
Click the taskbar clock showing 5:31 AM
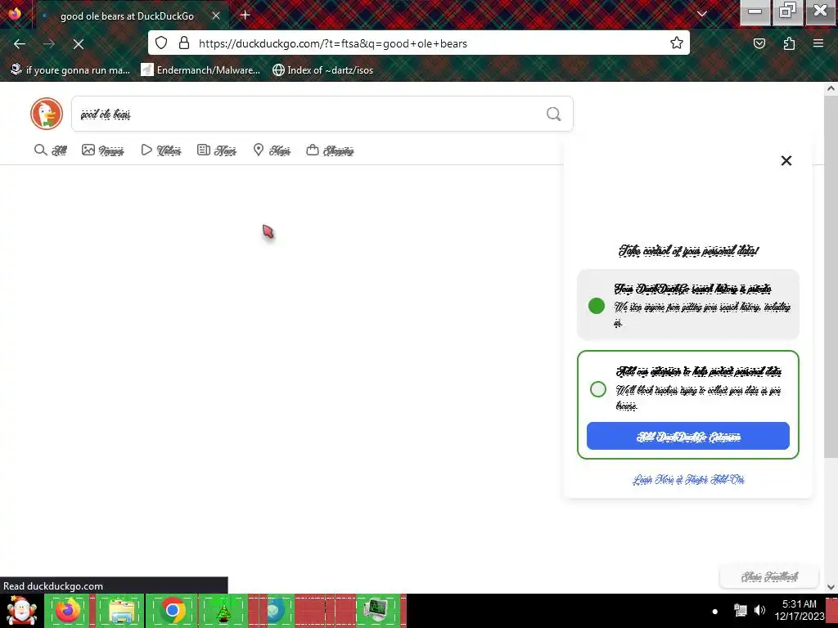tap(799, 610)
